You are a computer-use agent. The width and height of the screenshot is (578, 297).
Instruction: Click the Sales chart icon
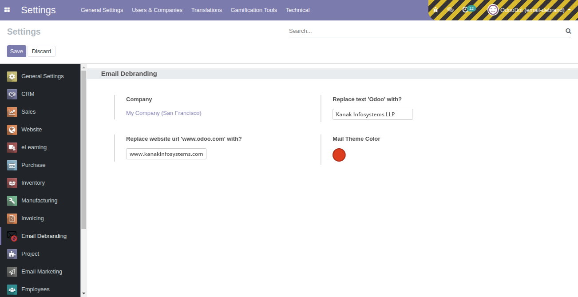click(x=12, y=112)
